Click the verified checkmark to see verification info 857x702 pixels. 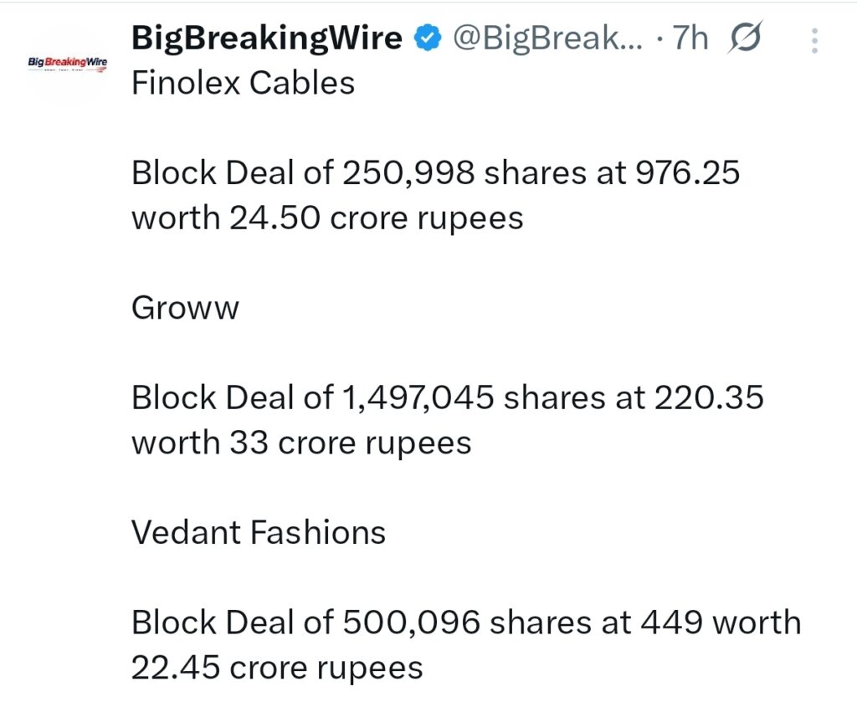428,37
